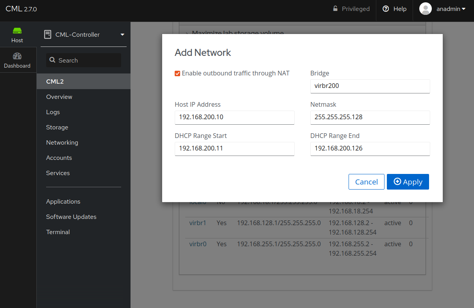Select Networking in the sidebar menu
Image resolution: width=474 pixels, height=308 pixels.
click(62, 142)
